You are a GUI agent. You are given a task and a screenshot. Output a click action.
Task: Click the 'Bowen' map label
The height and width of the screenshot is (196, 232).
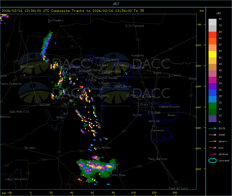pos(172,115)
